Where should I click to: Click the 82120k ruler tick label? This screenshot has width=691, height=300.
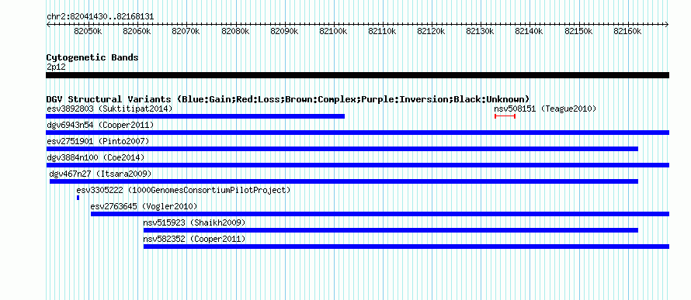(x=431, y=31)
